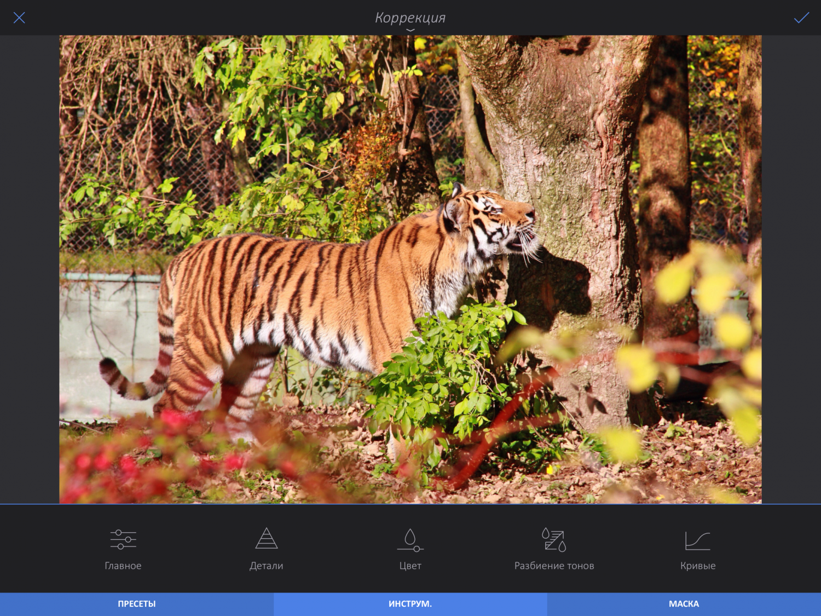Switch to the ИНСТРУМ. tab
The height and width of the screenshot is (616, 821).
click(410, 604)
